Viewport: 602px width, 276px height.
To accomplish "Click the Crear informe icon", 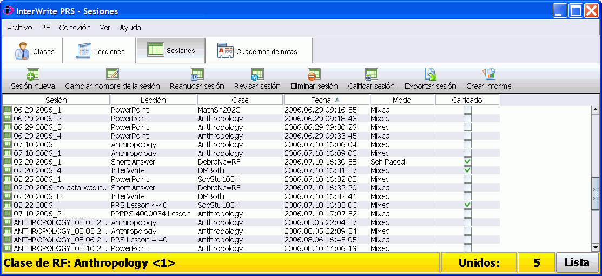I will (489, 74).
